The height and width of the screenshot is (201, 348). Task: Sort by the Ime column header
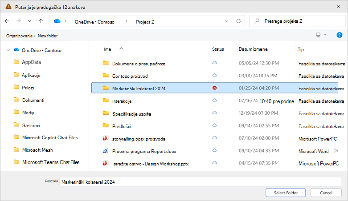point(107,49)
